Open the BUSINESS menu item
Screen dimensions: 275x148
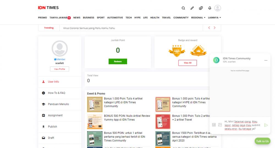pos(89,18)
